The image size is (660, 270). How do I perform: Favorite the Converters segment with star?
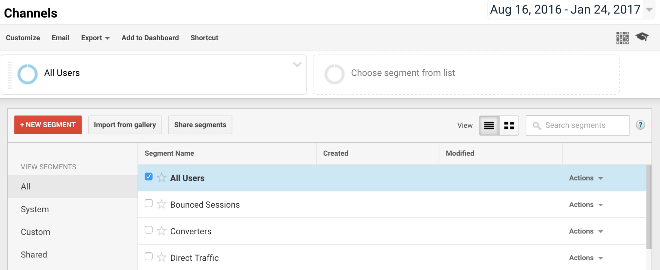click(161, 231)
